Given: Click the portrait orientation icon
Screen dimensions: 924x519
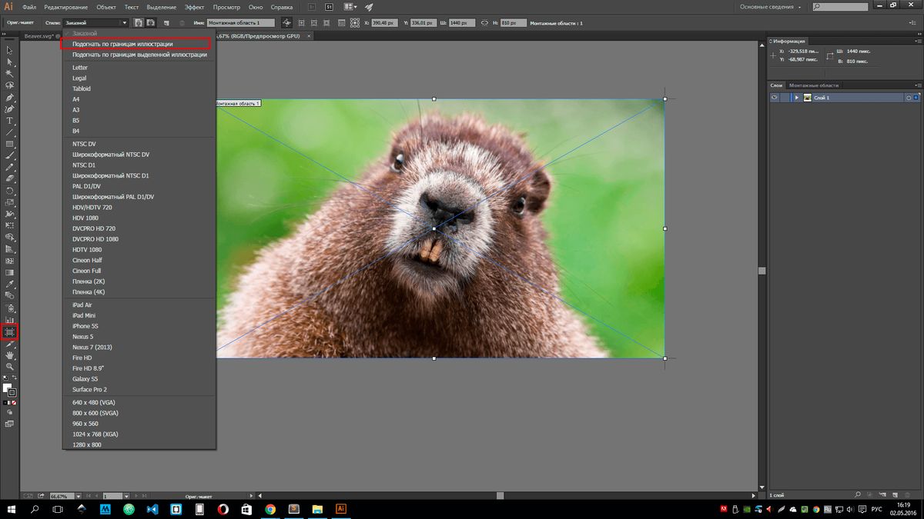Looking at the screenshot, I should pyautogui.click(x=138, y=23).
